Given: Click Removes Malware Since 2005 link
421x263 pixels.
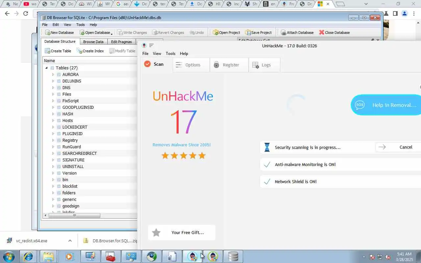Looking at the screenshot, I should pyautogui.click(x=182, y=145).
